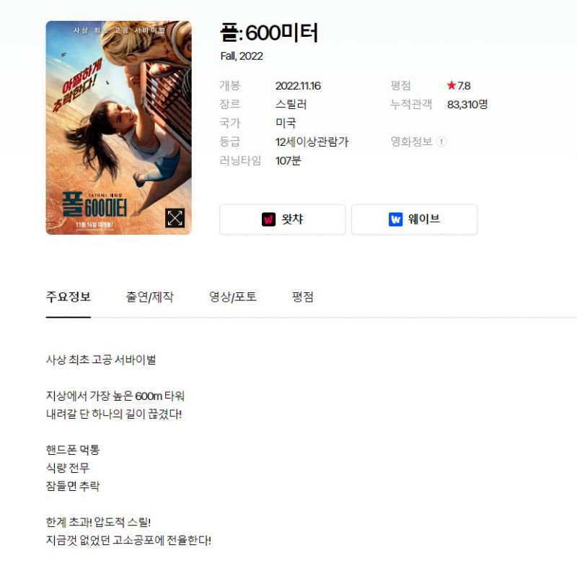
Task: Open the 왓챠 streaming button
Action: pos(282,219)
